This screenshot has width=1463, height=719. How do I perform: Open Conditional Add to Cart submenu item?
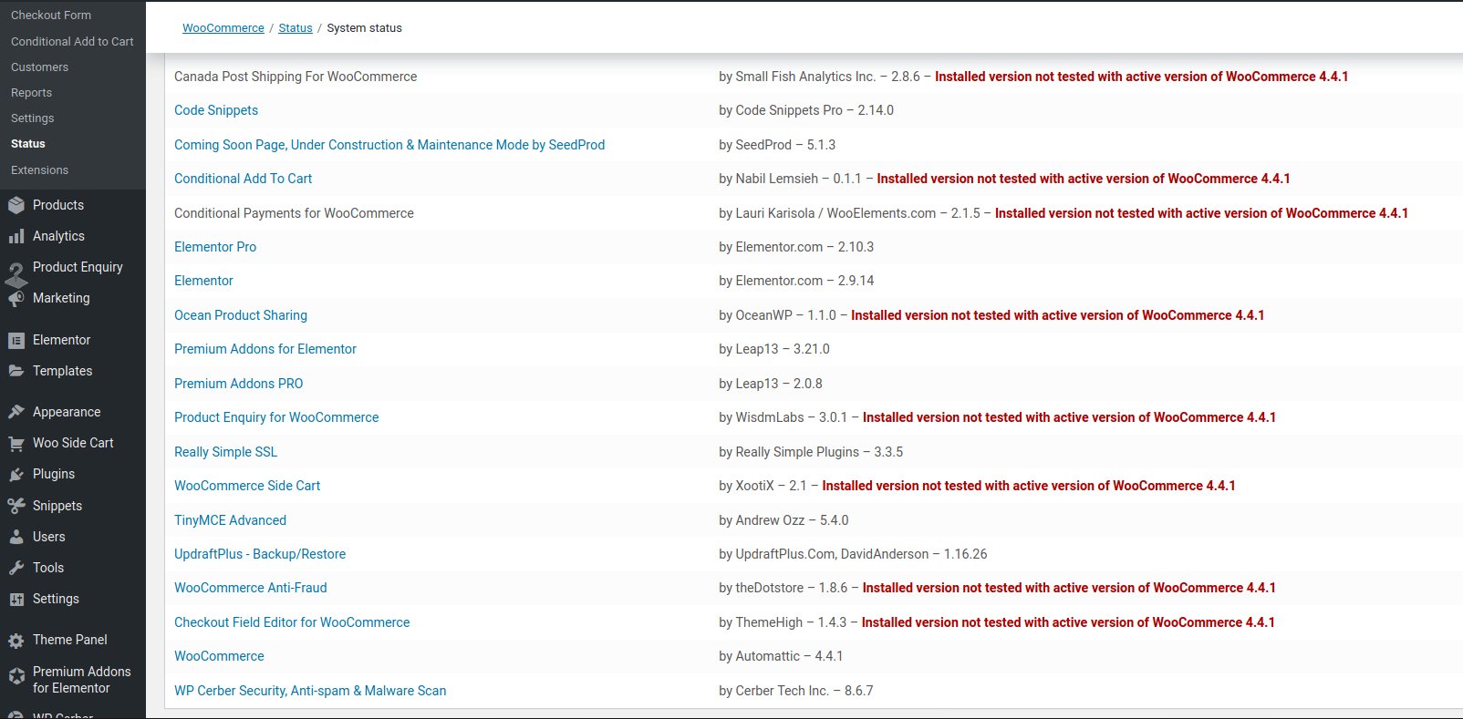pyautogui.click(x=72, y=42)
